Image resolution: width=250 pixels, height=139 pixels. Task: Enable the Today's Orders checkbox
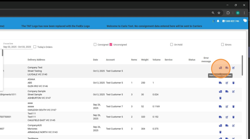pyautogui.click(x=35, y=47)
